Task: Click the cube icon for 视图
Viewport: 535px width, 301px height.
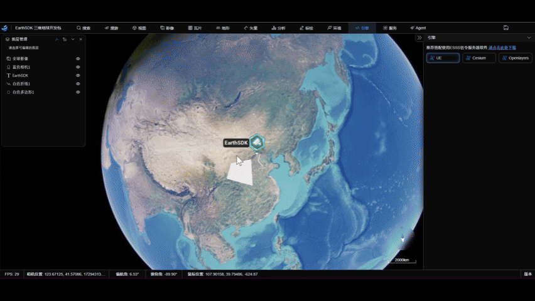Action: (134, 28)
